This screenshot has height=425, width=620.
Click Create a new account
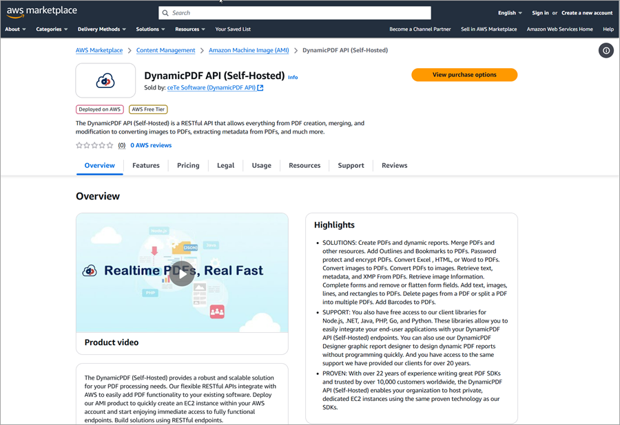[x=587, y=13]
